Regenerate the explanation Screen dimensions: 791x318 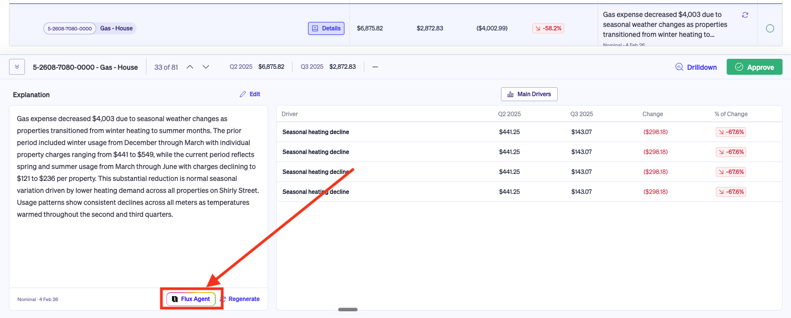coord(240,299)
